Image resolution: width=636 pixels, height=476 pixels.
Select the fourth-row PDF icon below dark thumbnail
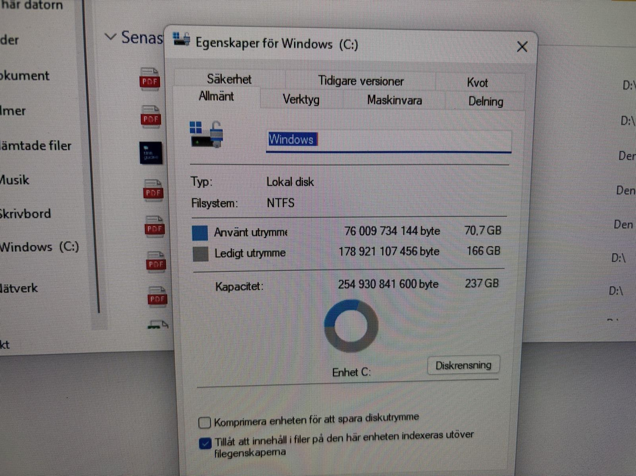tap(153, 190)
